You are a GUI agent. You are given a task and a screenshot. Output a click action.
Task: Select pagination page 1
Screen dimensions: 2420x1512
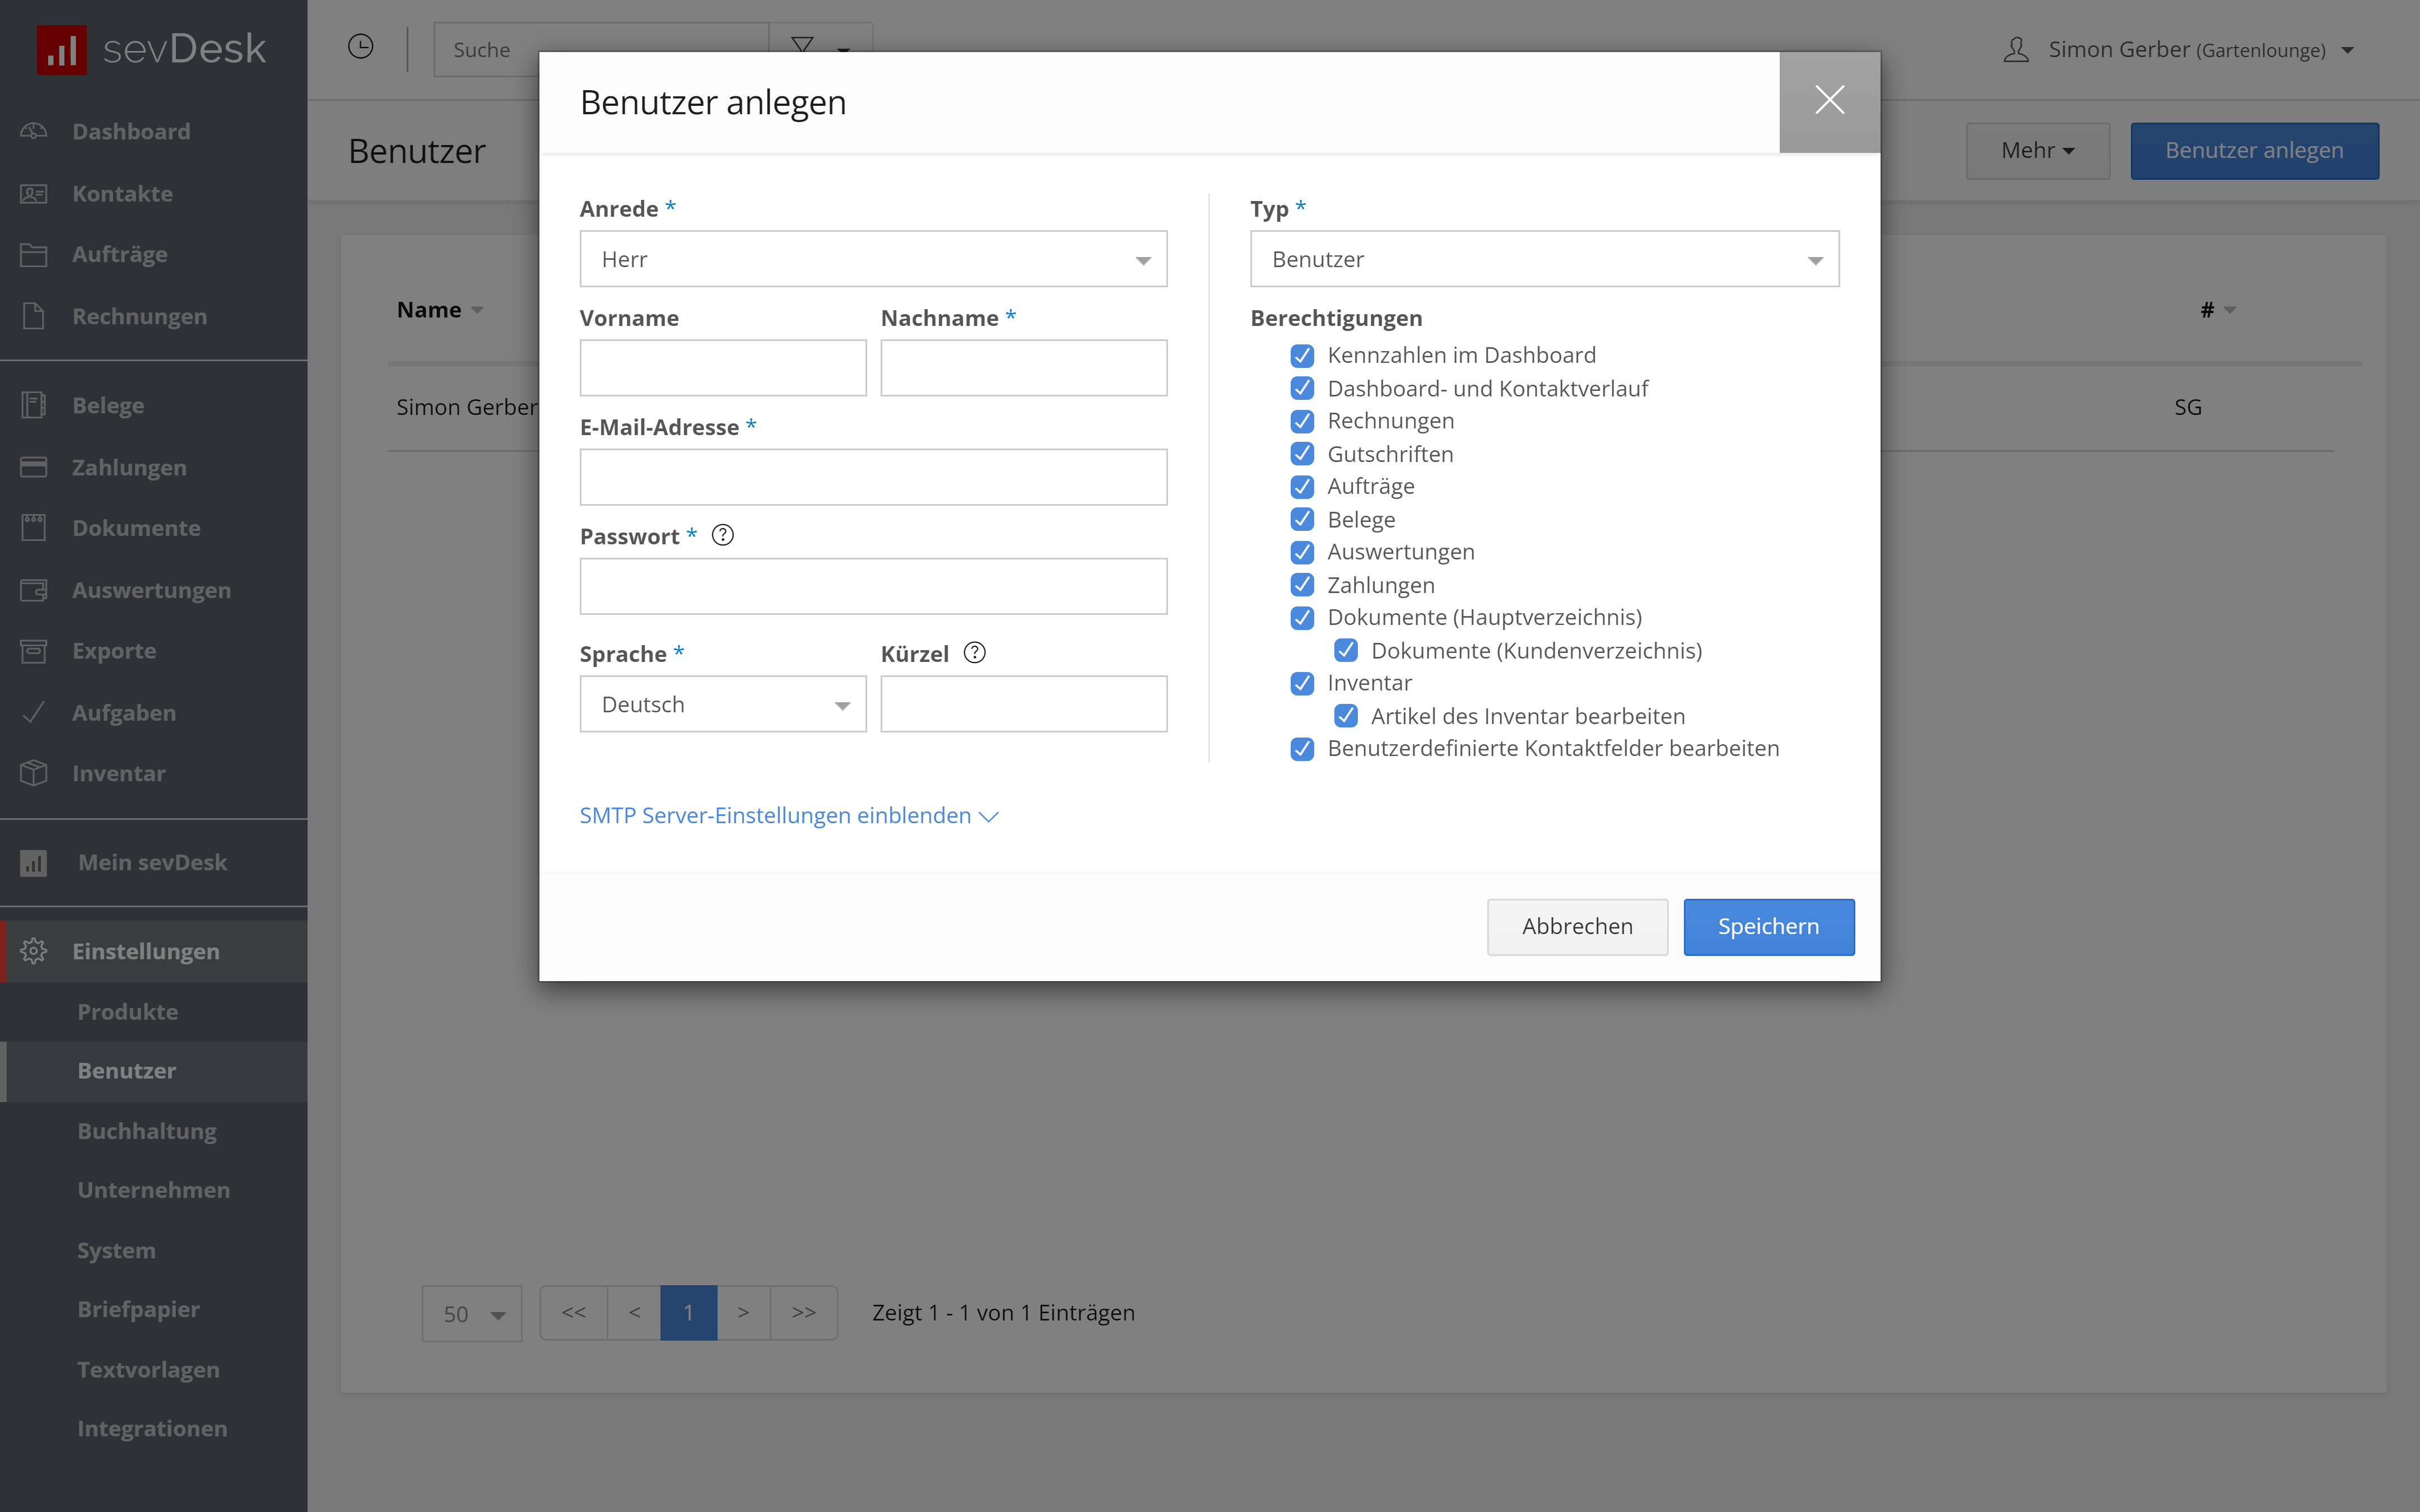(688, 1312)
